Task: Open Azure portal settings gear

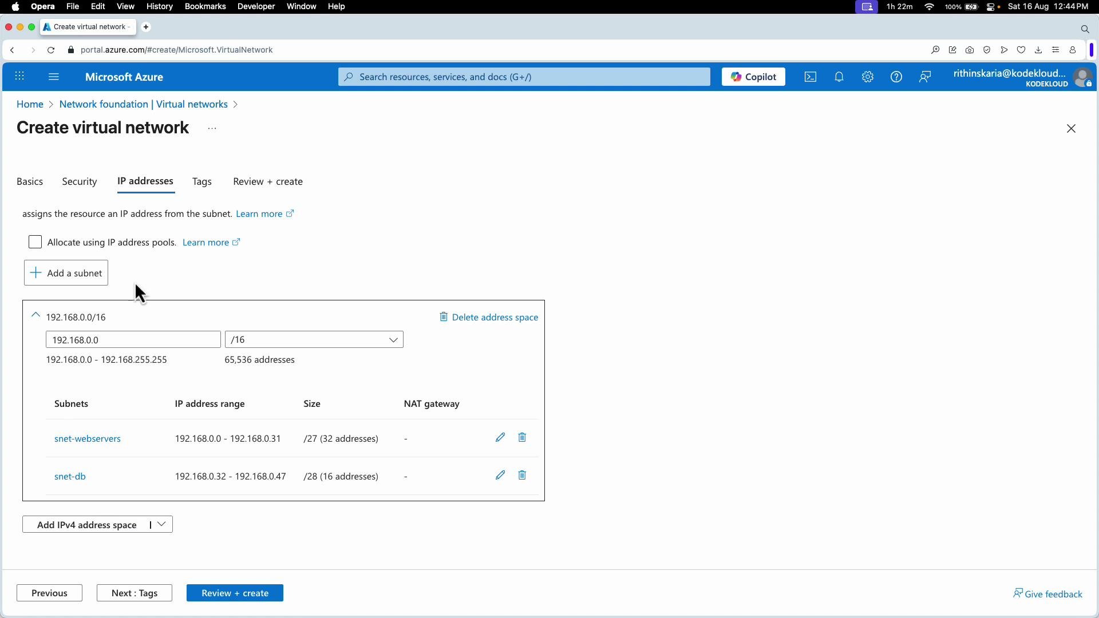Action: [868, 77]
